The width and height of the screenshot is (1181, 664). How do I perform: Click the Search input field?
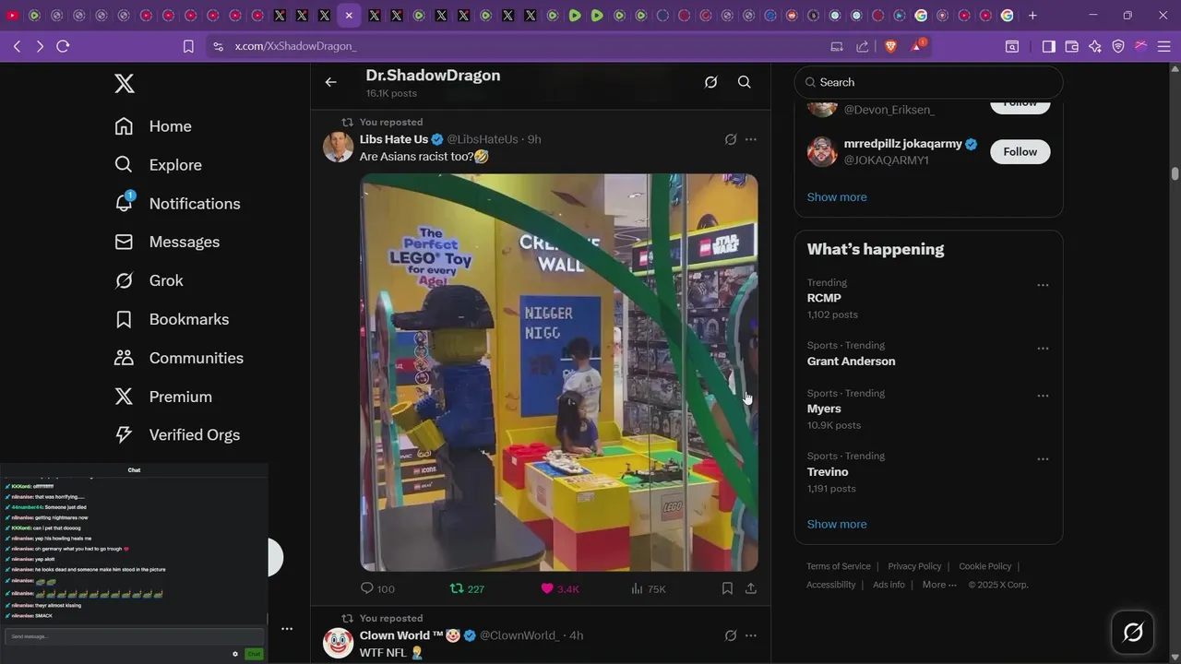928,82
